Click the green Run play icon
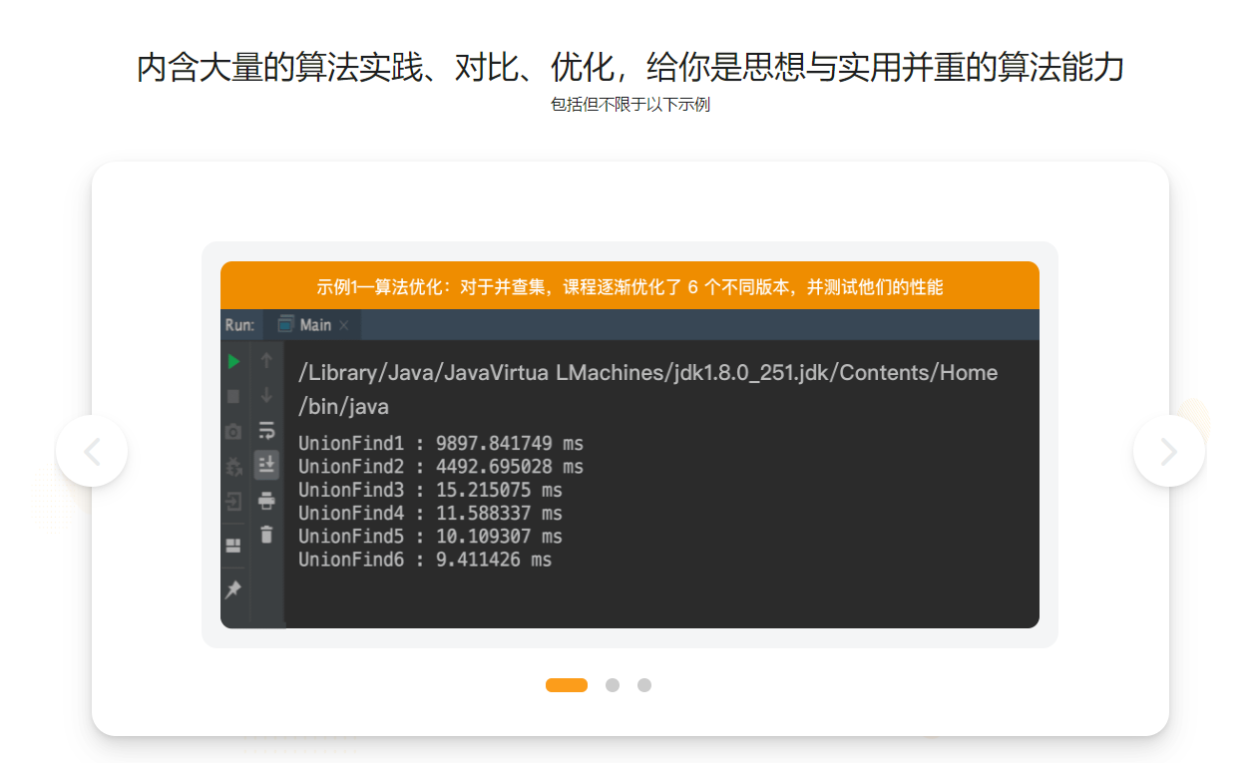Image resolution: width=1259 pixels, height=763 pixels. (233, 361)
